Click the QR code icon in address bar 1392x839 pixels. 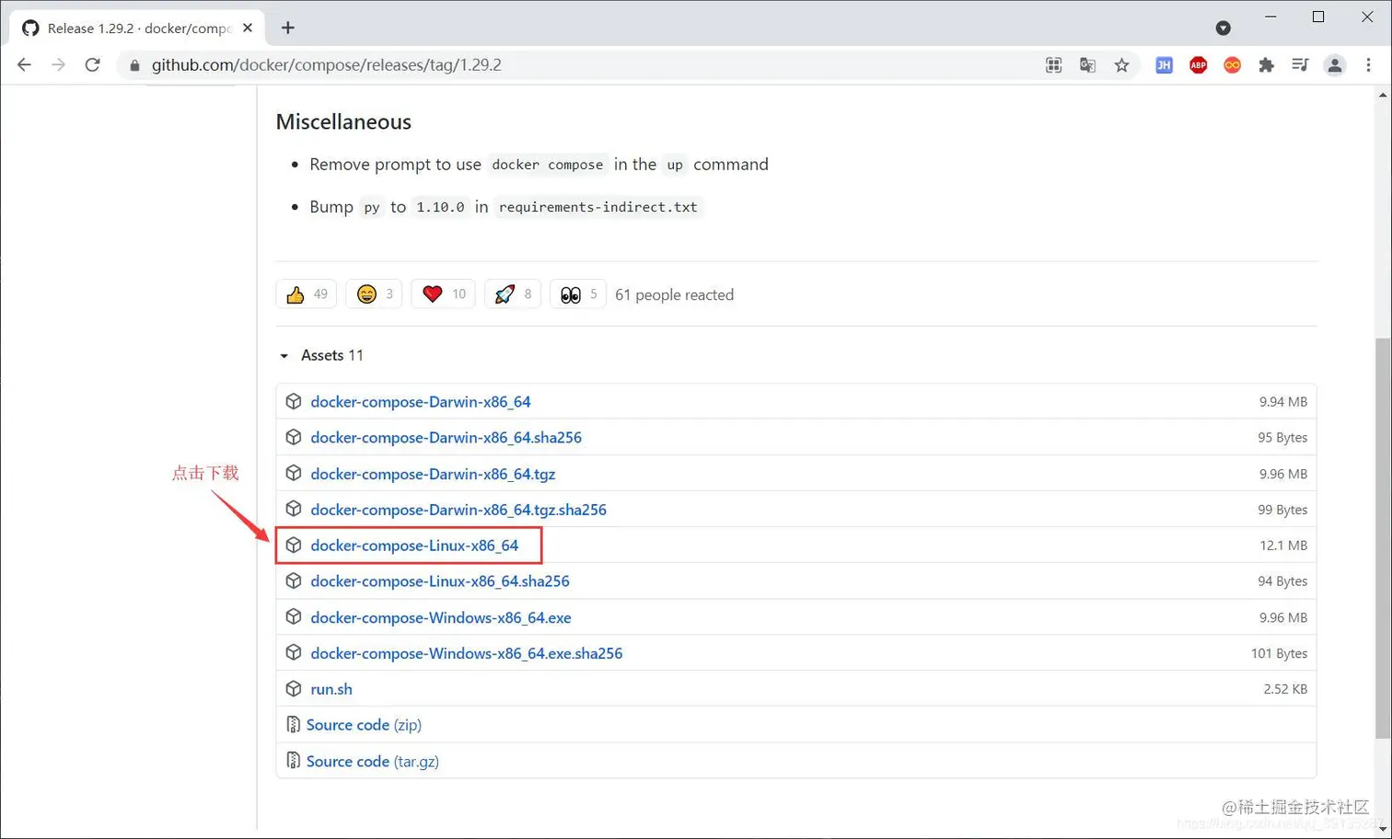tap(1053, 64)
